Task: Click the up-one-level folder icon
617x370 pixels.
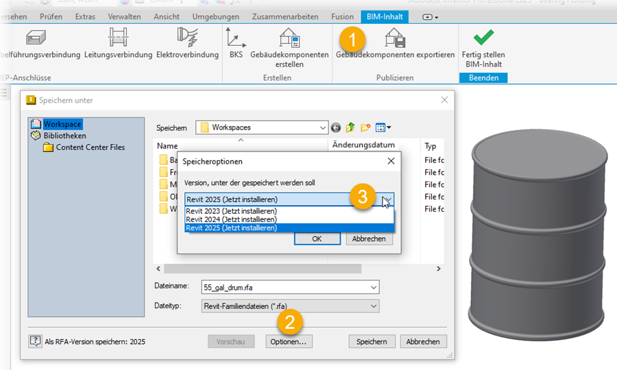Action: (350, 127)
